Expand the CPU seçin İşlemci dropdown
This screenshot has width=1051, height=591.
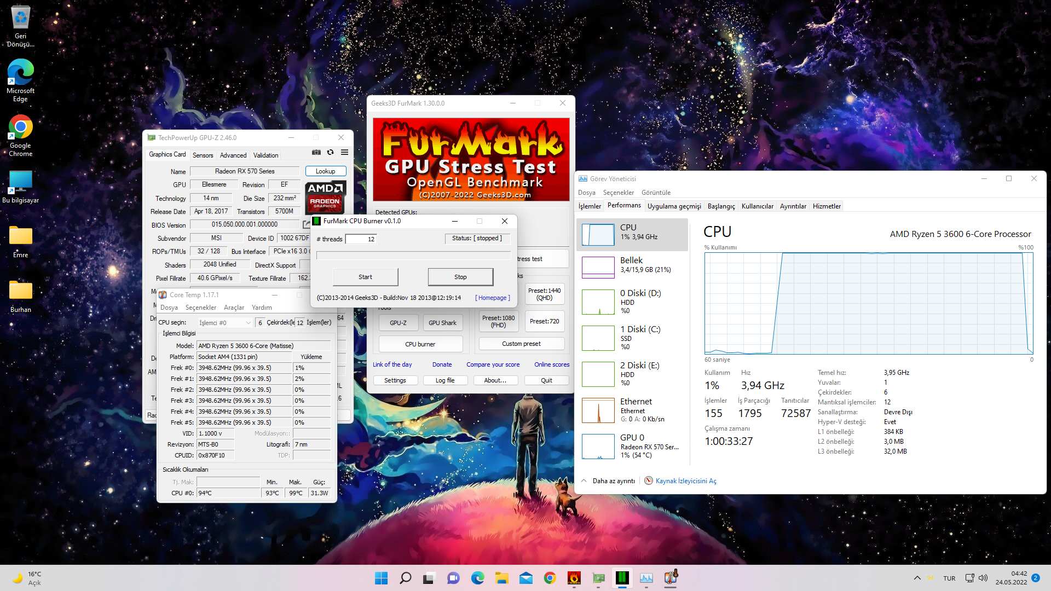(225, 323)
